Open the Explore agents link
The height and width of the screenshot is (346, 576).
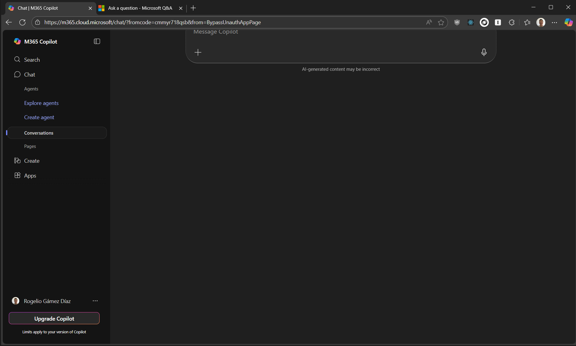pyautogui.click(x=41, y=103)
